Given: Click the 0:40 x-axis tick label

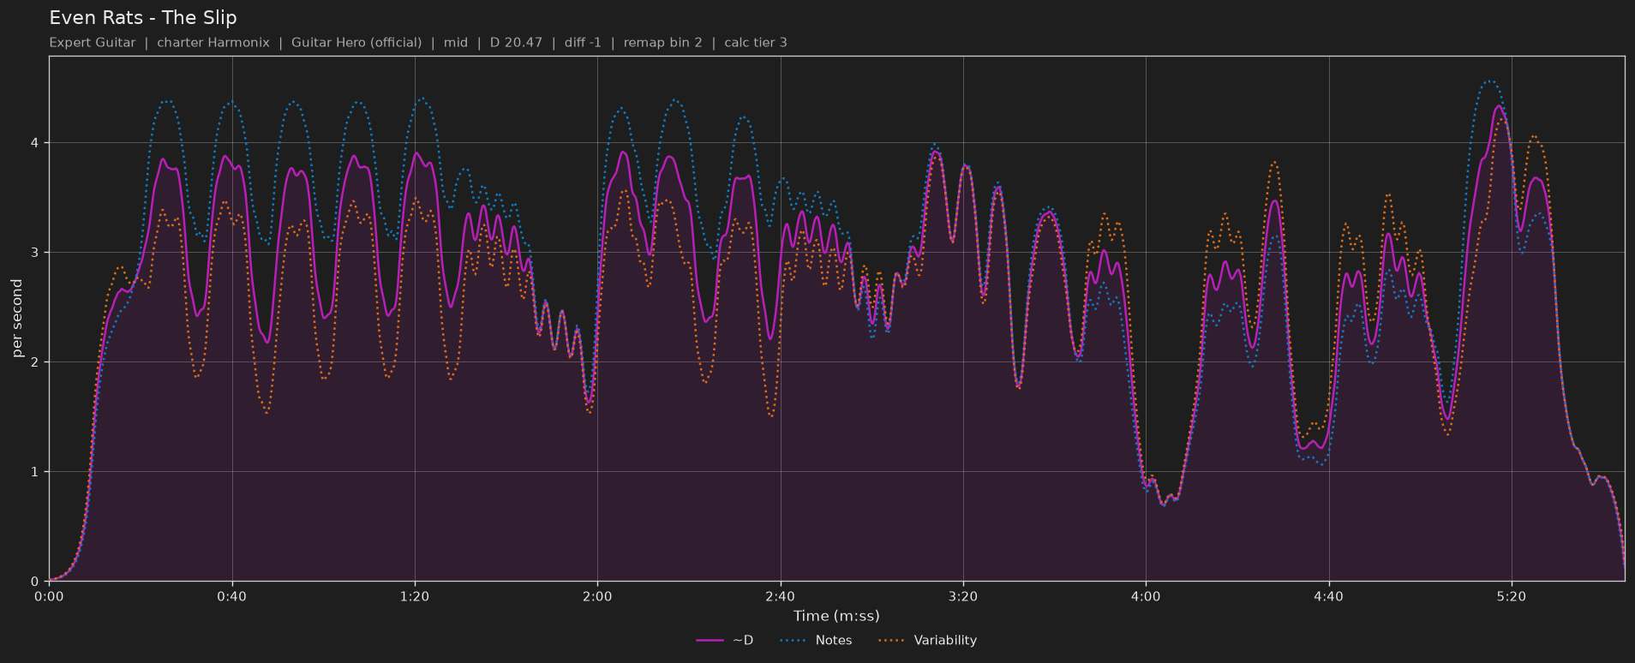Looking at the screenshot, I should coord(231,596).
